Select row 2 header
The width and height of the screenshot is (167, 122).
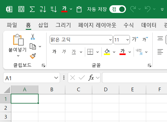pos(6,108)
